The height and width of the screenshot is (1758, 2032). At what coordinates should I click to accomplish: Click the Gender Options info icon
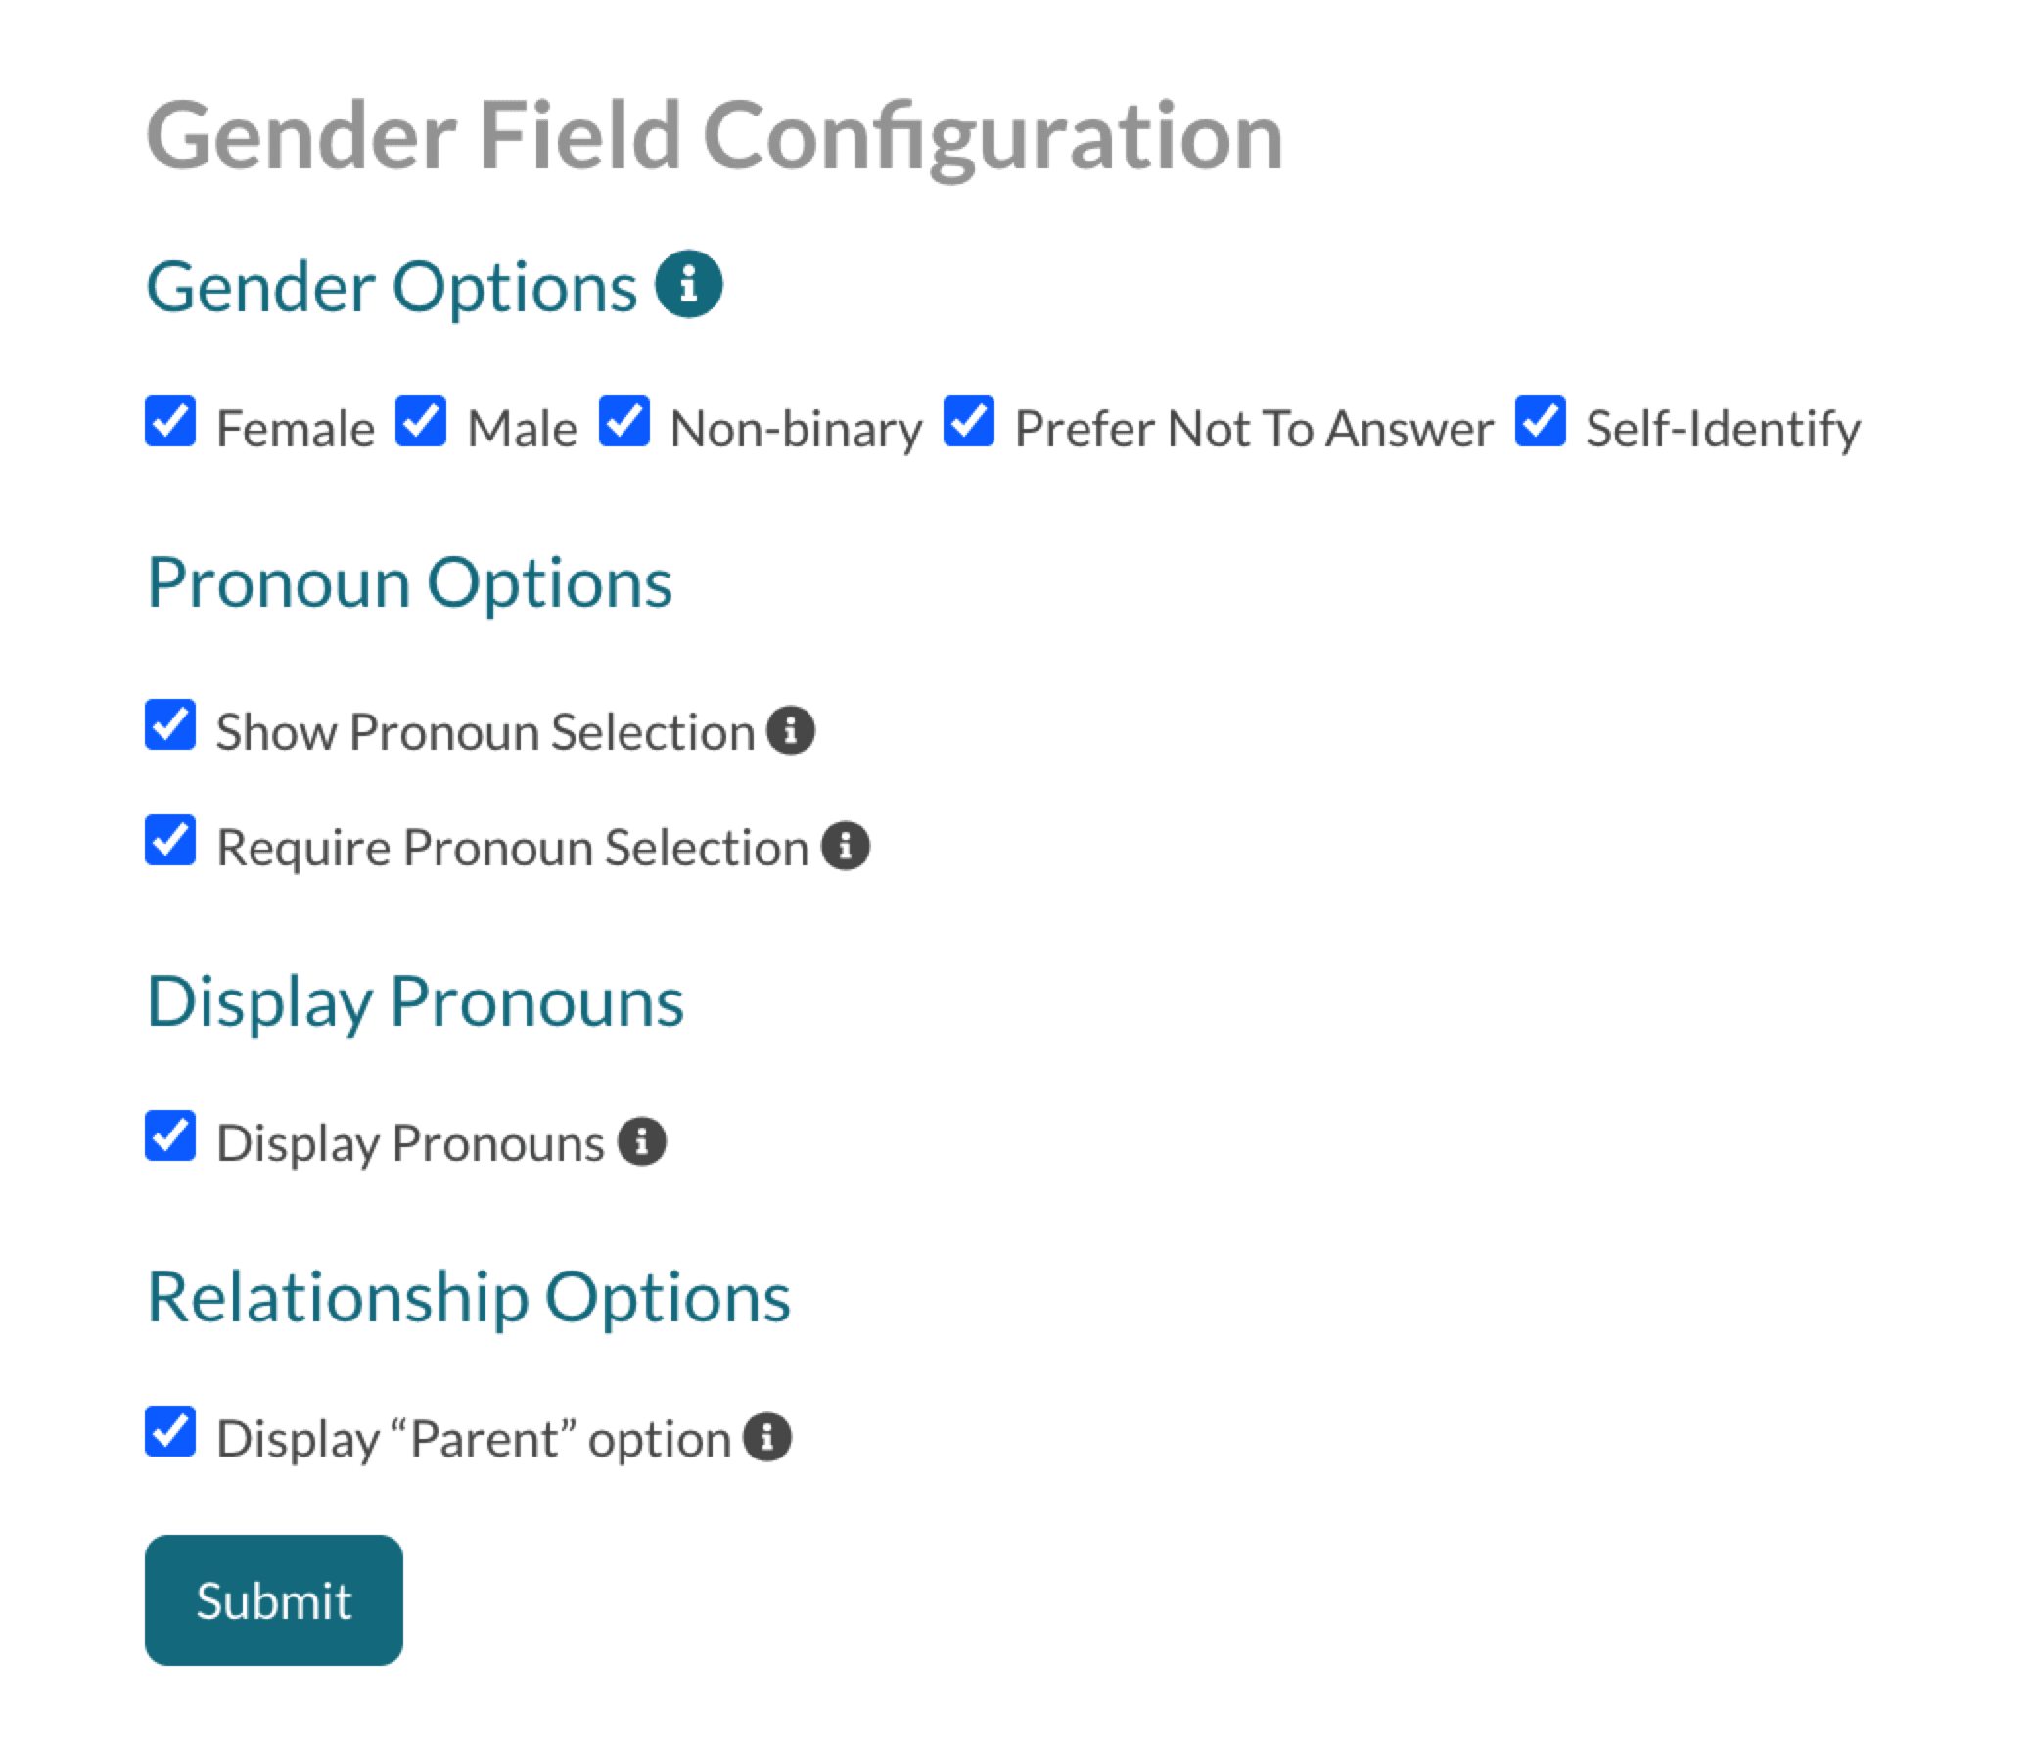689,285
